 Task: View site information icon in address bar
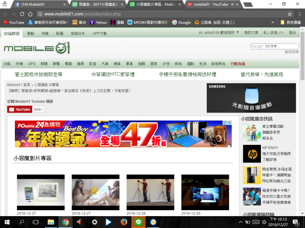tap(40, 14)
